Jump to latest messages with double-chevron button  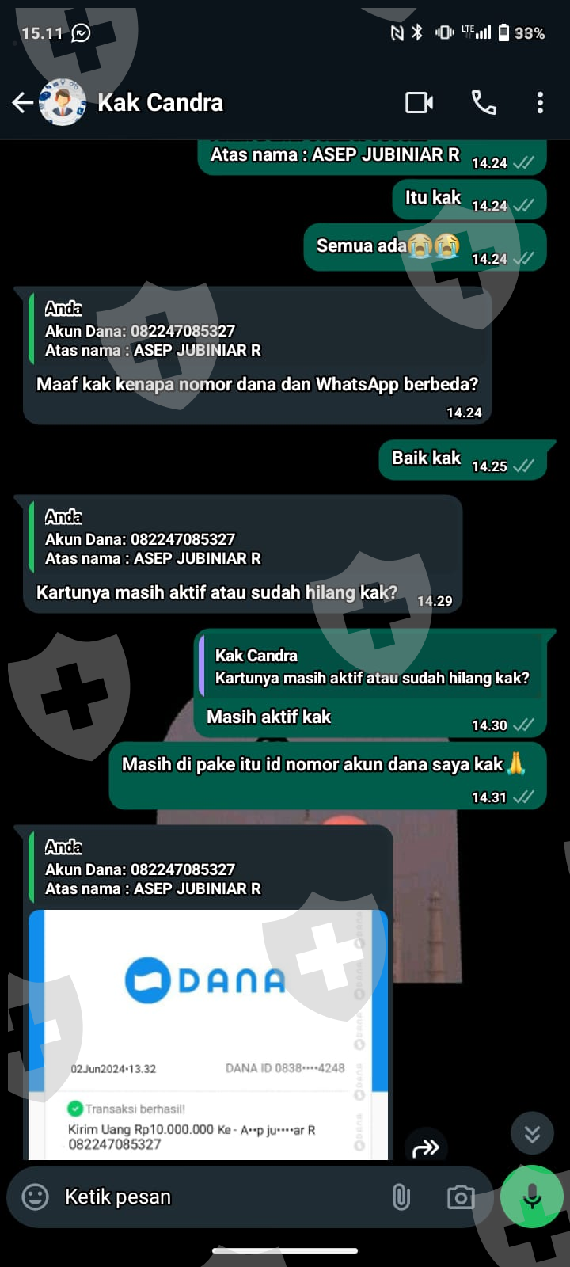[532, 1134]
